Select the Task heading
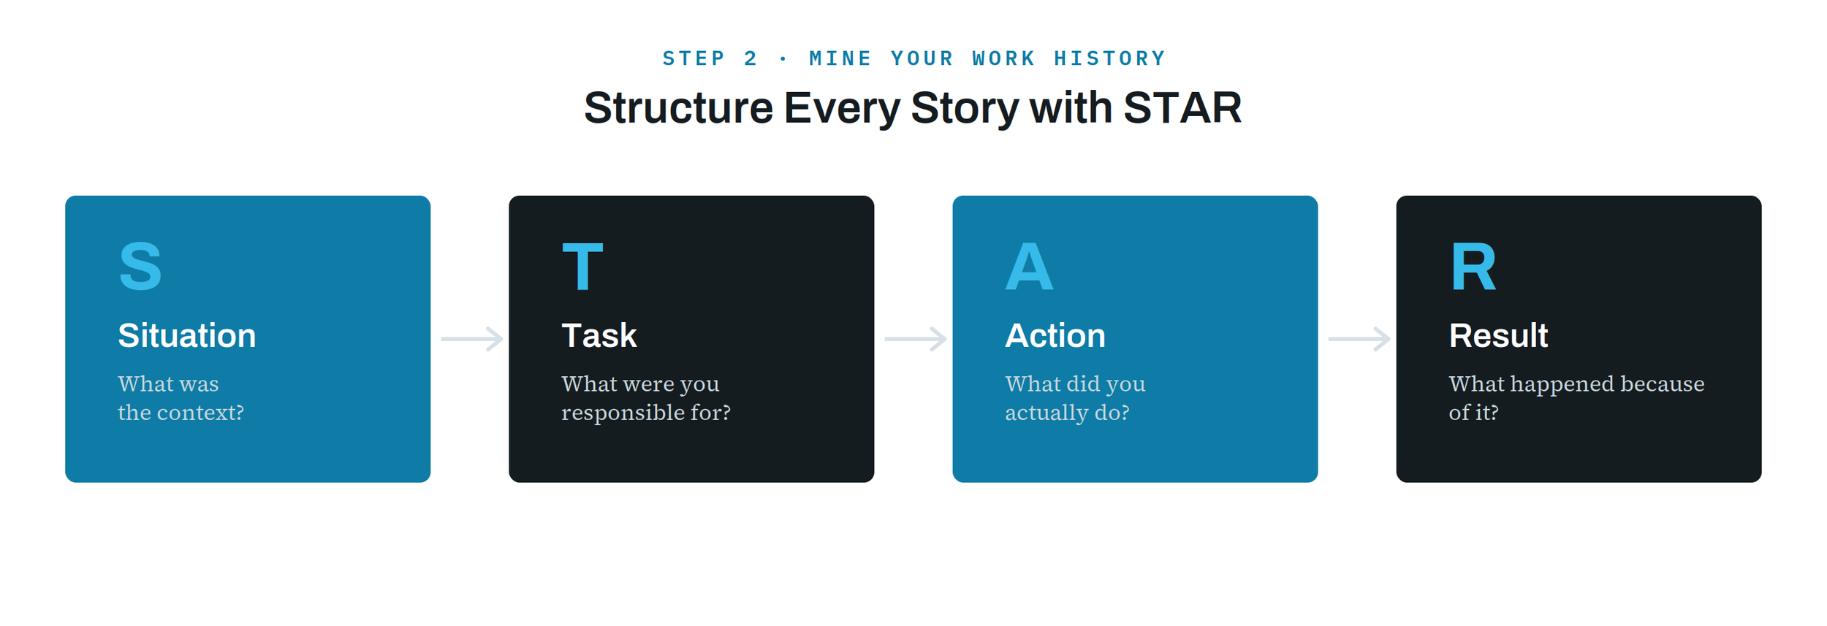The image size is (1827, 626). (x=599, y=336)
